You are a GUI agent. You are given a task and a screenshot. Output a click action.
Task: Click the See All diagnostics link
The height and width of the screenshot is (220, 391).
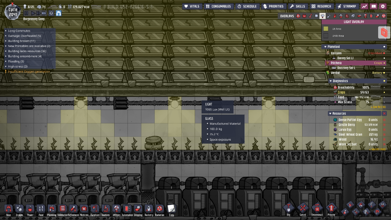(x=379, y=107)
